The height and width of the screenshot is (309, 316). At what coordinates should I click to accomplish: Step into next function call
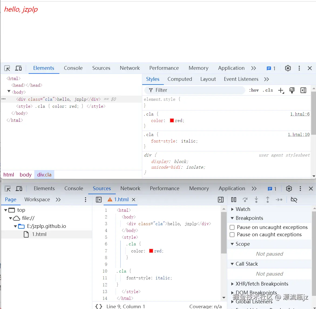[x=256, y=200]
